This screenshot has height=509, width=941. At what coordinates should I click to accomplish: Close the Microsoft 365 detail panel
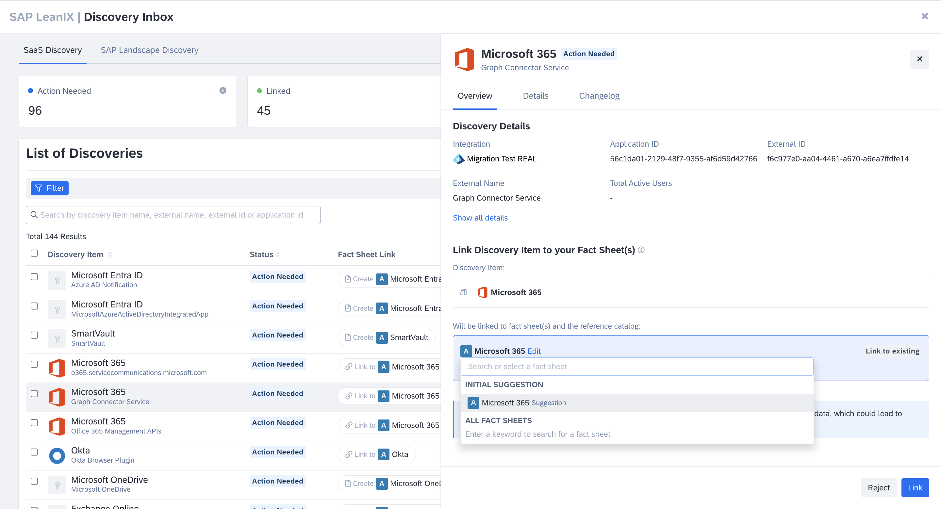(x=919, y=59)
